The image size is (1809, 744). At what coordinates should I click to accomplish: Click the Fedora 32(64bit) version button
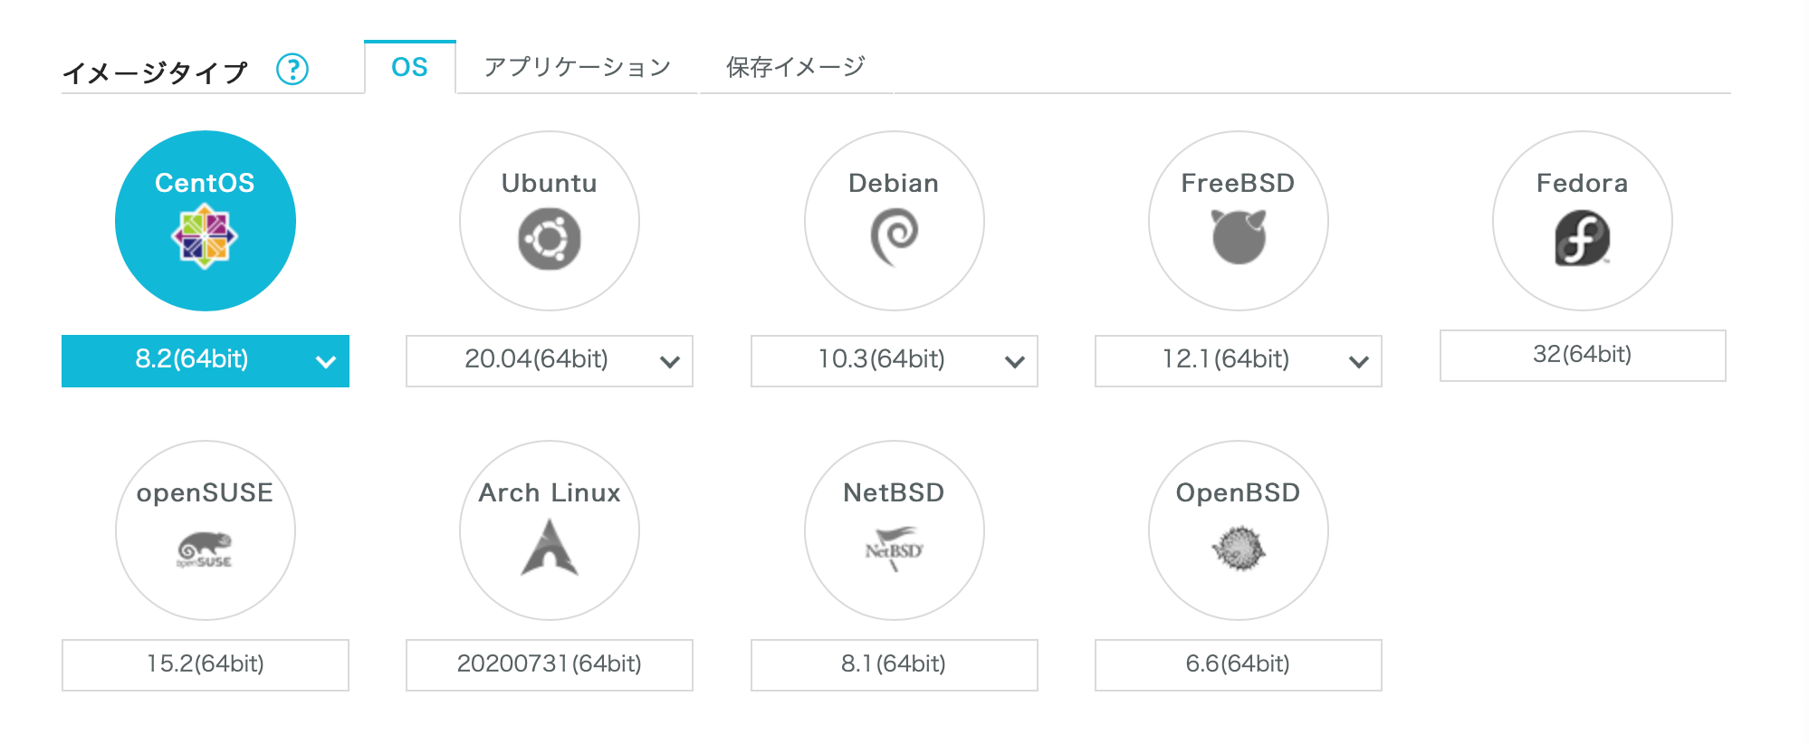click(1583, 356)
